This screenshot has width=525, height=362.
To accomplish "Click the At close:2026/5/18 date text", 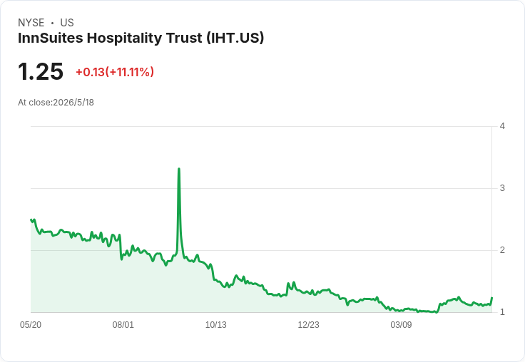I will 56,103.
